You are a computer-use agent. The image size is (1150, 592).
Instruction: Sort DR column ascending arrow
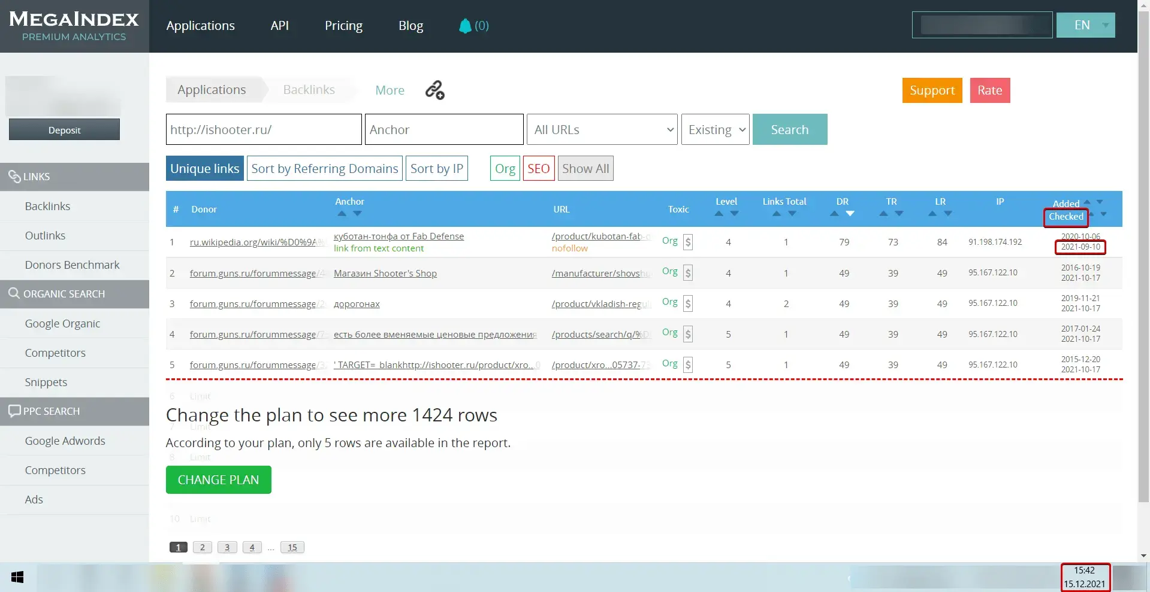pos(834,214)
